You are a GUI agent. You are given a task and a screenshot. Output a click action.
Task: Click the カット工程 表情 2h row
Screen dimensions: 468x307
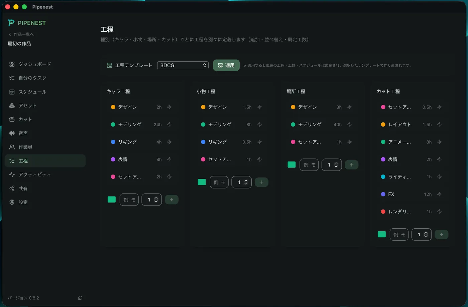point(413,159)
